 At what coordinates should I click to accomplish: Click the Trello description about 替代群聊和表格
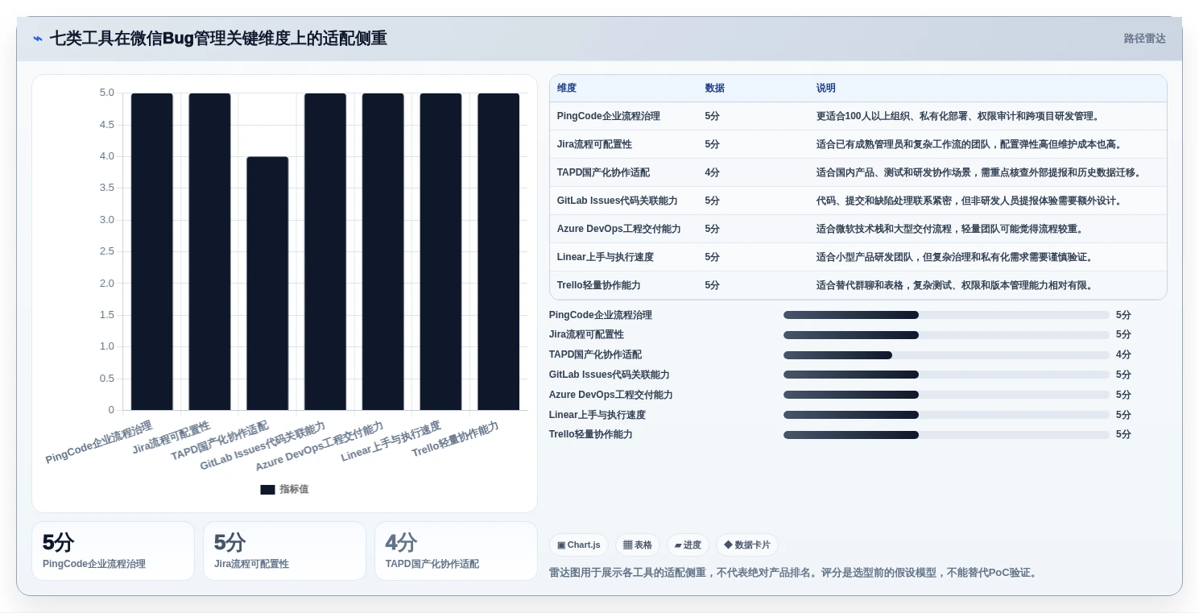(x=956, y=286)
